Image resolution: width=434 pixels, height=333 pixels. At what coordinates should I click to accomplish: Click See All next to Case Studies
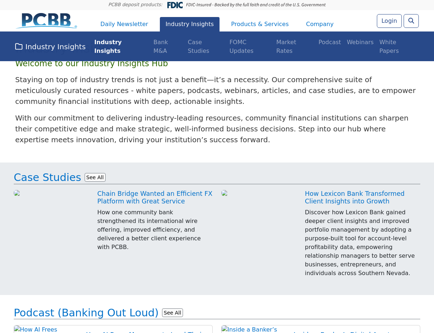pyautogui.click(x=95, y=177)
